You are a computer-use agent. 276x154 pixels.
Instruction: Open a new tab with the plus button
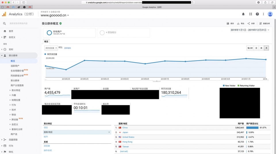click(274, 7)
